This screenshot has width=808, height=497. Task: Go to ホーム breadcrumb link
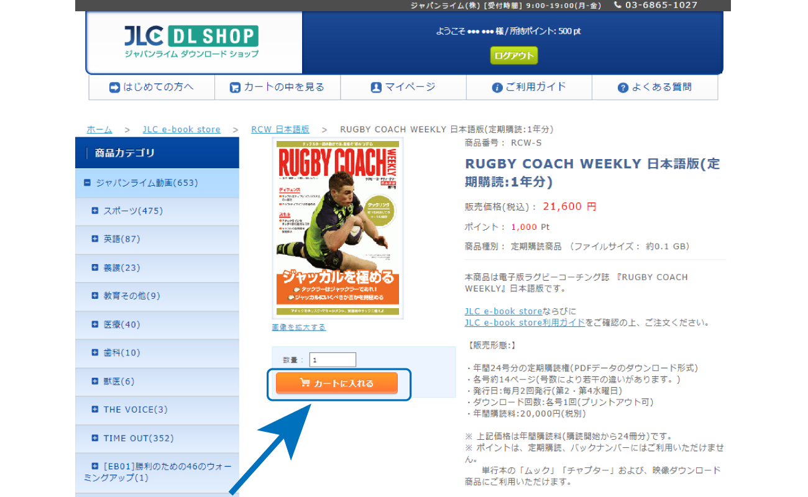point(99,129)
